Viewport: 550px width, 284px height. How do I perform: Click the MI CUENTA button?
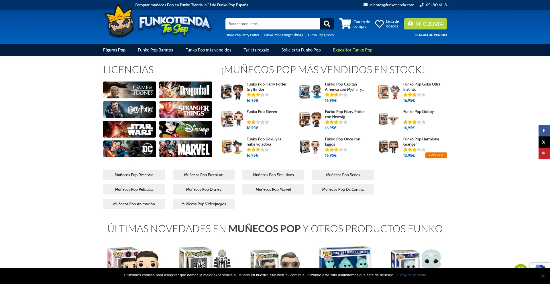click(425, 24)
